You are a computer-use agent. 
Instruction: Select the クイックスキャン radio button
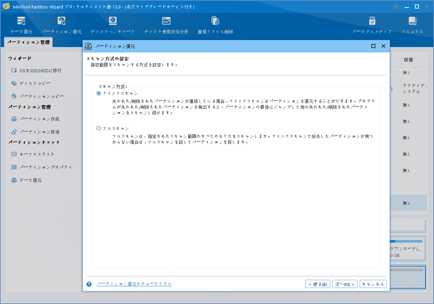point(99,93)
